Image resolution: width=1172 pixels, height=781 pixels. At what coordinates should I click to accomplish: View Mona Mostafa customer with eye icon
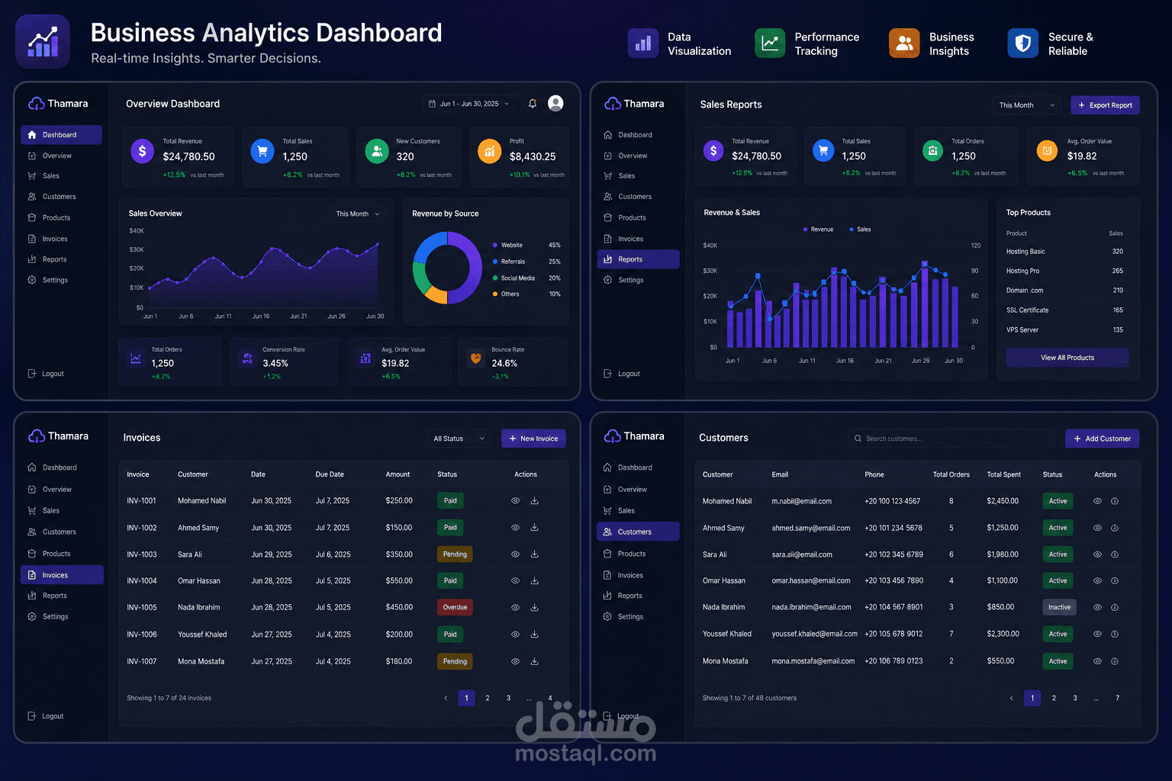tap(1097, 661)
